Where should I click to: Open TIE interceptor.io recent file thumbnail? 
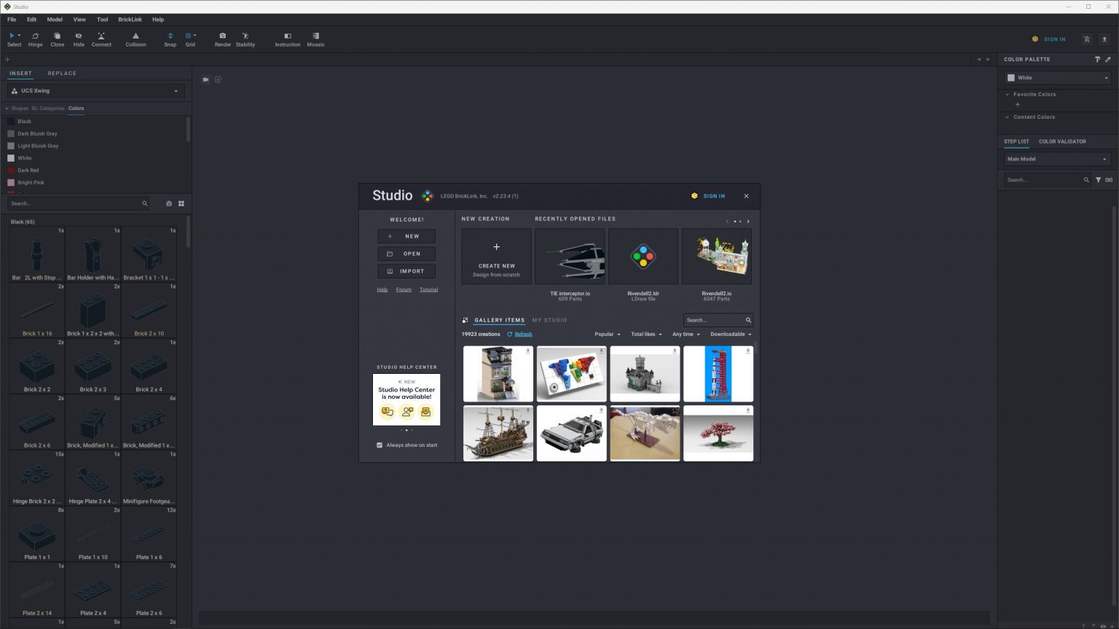coord(570,257)
